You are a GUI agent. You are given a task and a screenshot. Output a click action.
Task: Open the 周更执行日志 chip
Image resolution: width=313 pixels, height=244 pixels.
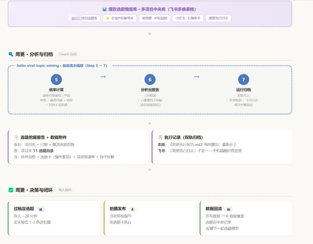[219, 18]
